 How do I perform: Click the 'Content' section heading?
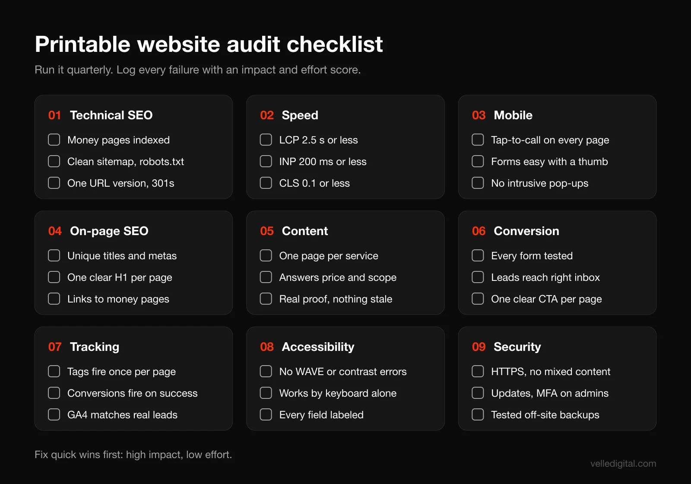coord(305,231)
